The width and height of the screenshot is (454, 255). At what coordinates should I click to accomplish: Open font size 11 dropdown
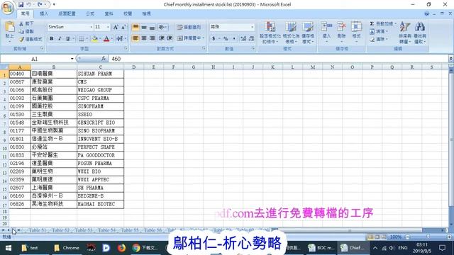108,27
